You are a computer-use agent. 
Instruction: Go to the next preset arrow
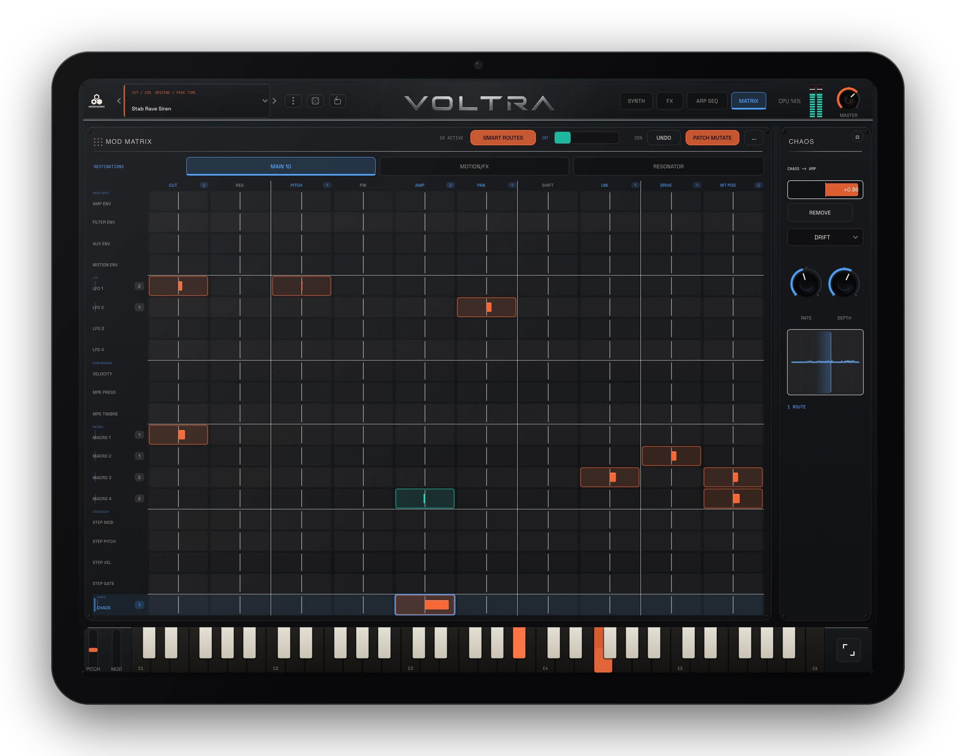[275, 101]
